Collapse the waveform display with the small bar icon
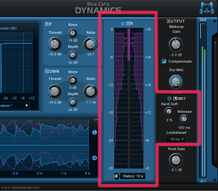218x191 pixels. (96, 120)
